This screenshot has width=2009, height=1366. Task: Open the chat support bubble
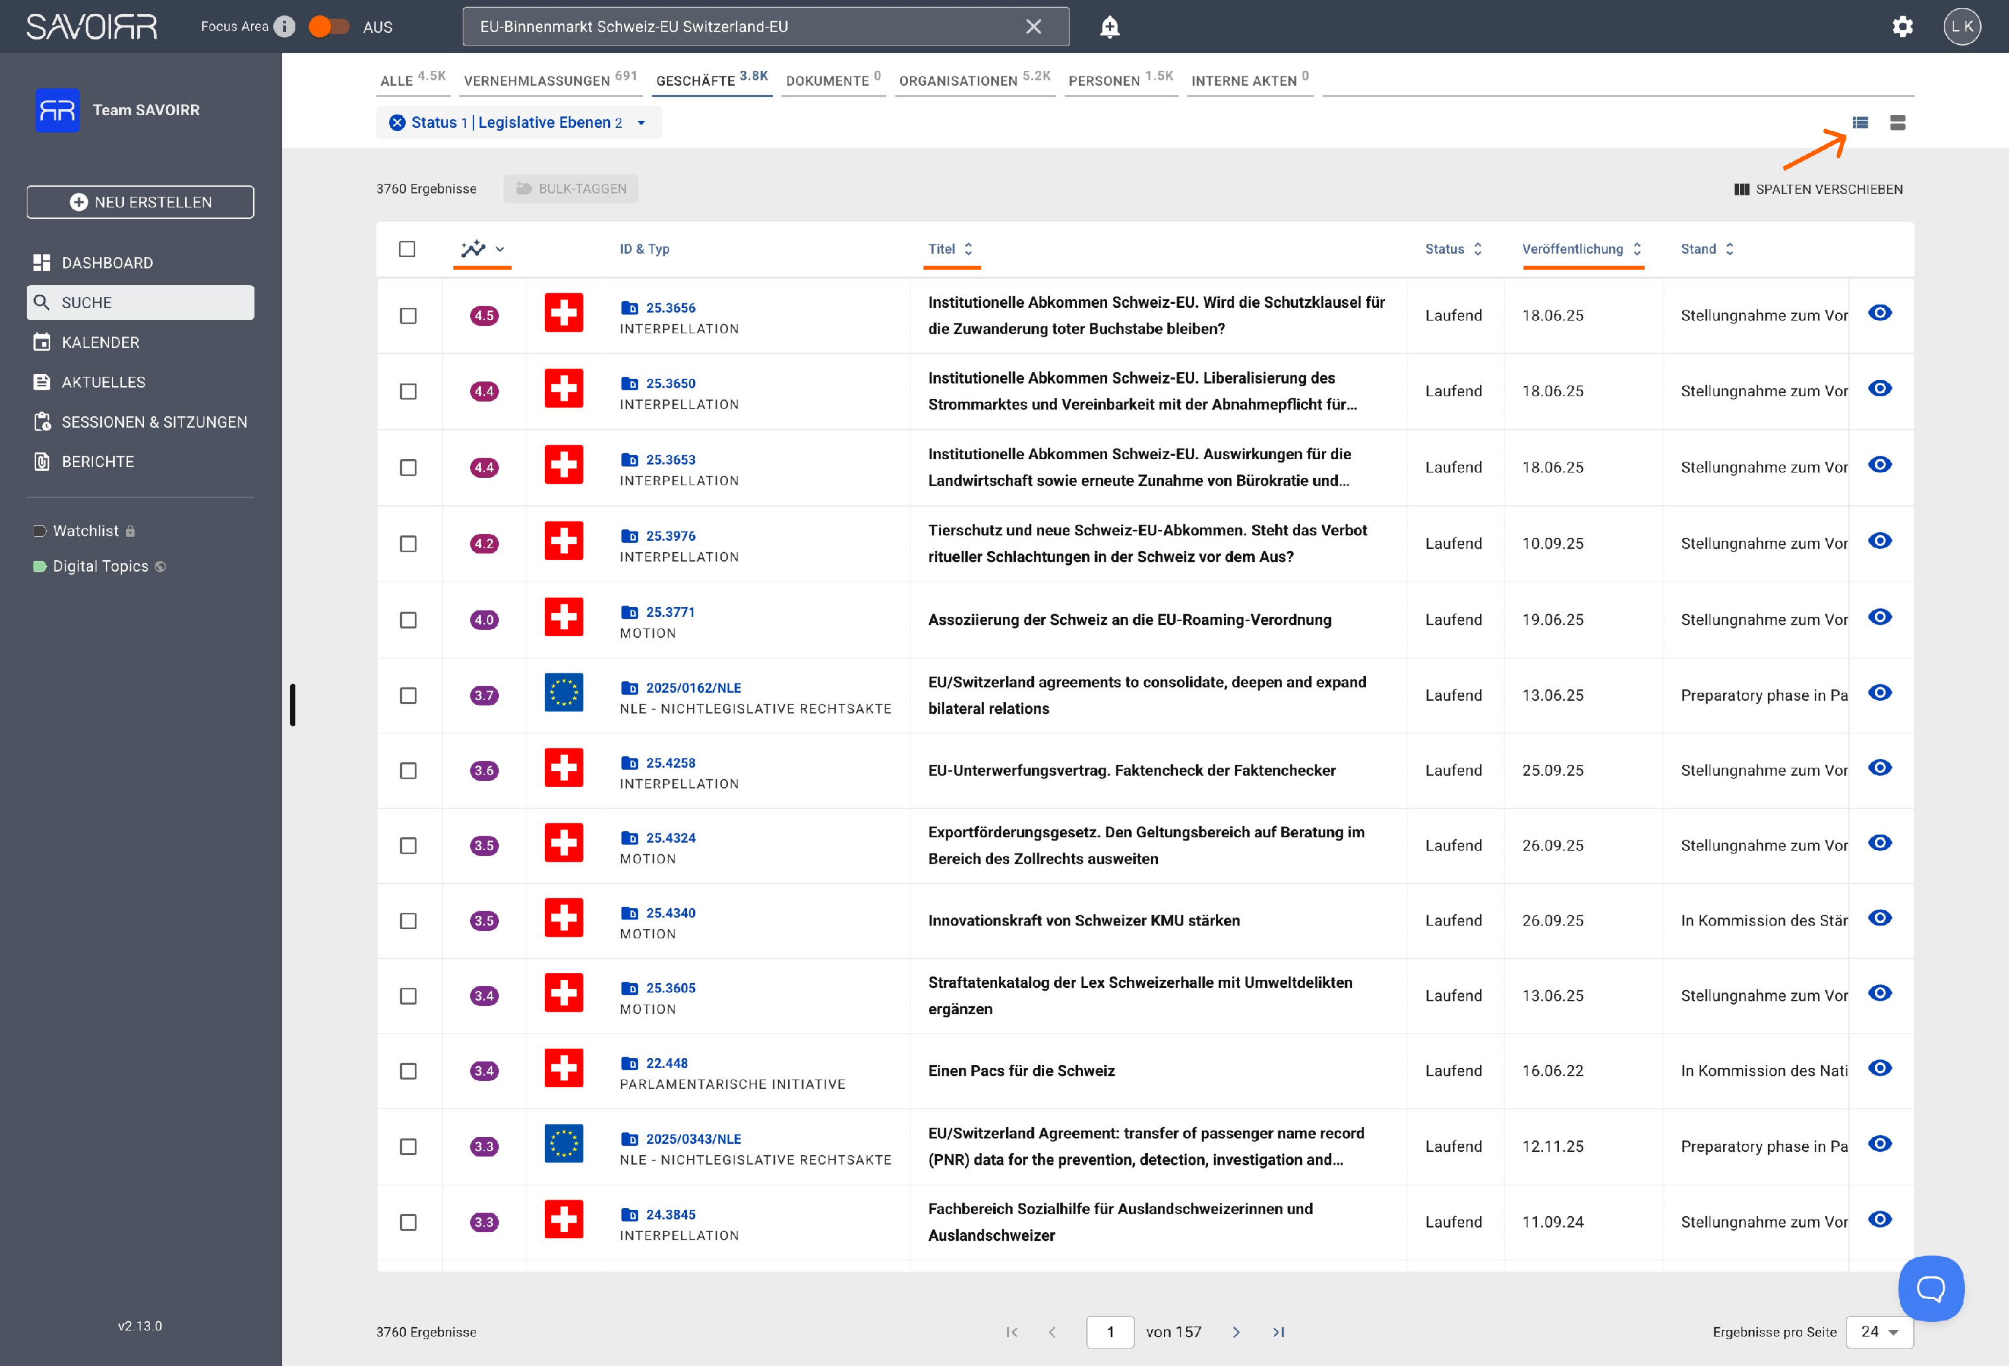[1931, 1288]
